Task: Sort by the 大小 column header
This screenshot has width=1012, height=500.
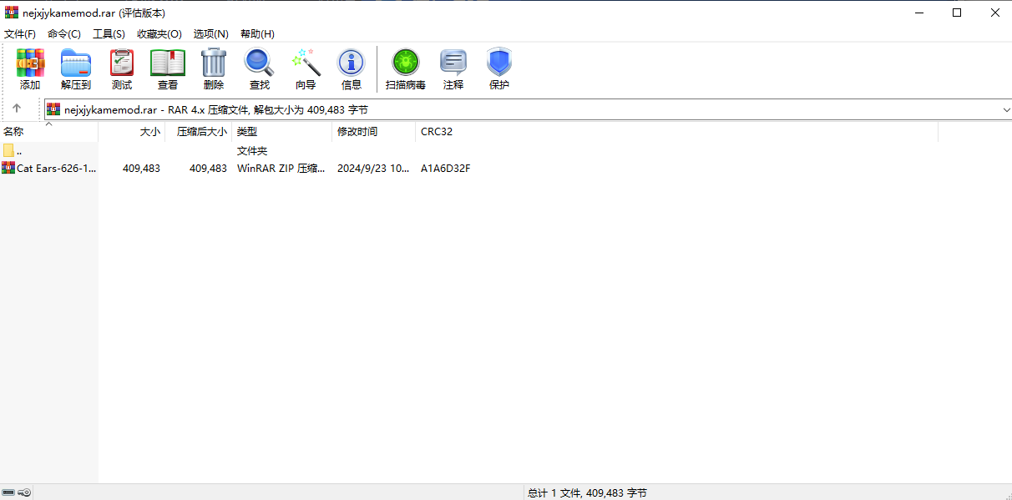Action: coord(132,132)
